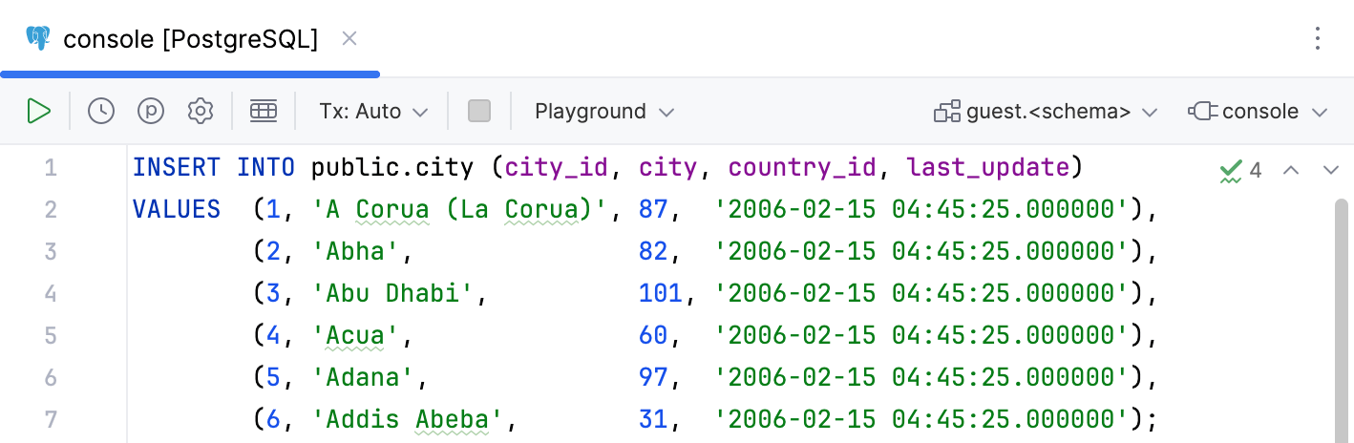Screen dimensions: 1354x443
Task: Select the console [PostgreSQL] tab
Action: [190, 39]
